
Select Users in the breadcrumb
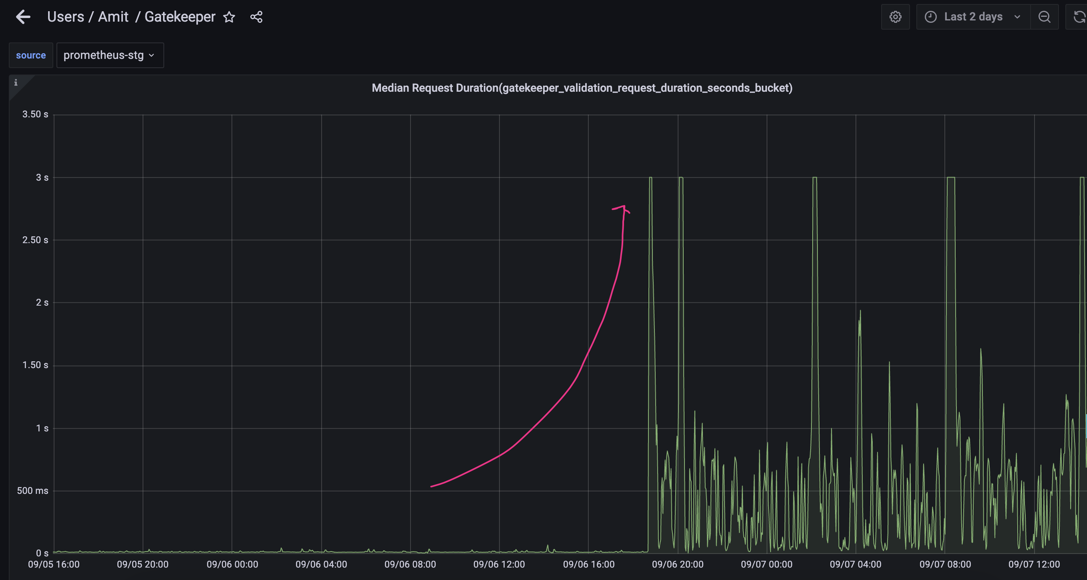[x=66, y=16]
